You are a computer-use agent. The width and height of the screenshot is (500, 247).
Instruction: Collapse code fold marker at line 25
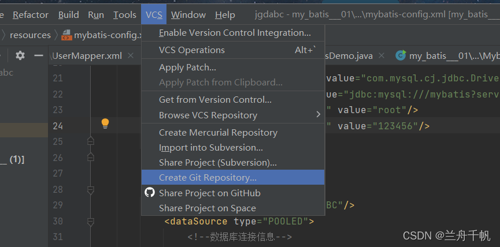[x=90, y=141]
